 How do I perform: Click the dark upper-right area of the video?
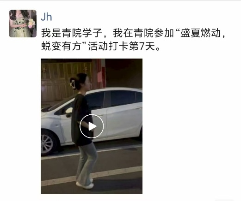point(124,73)
